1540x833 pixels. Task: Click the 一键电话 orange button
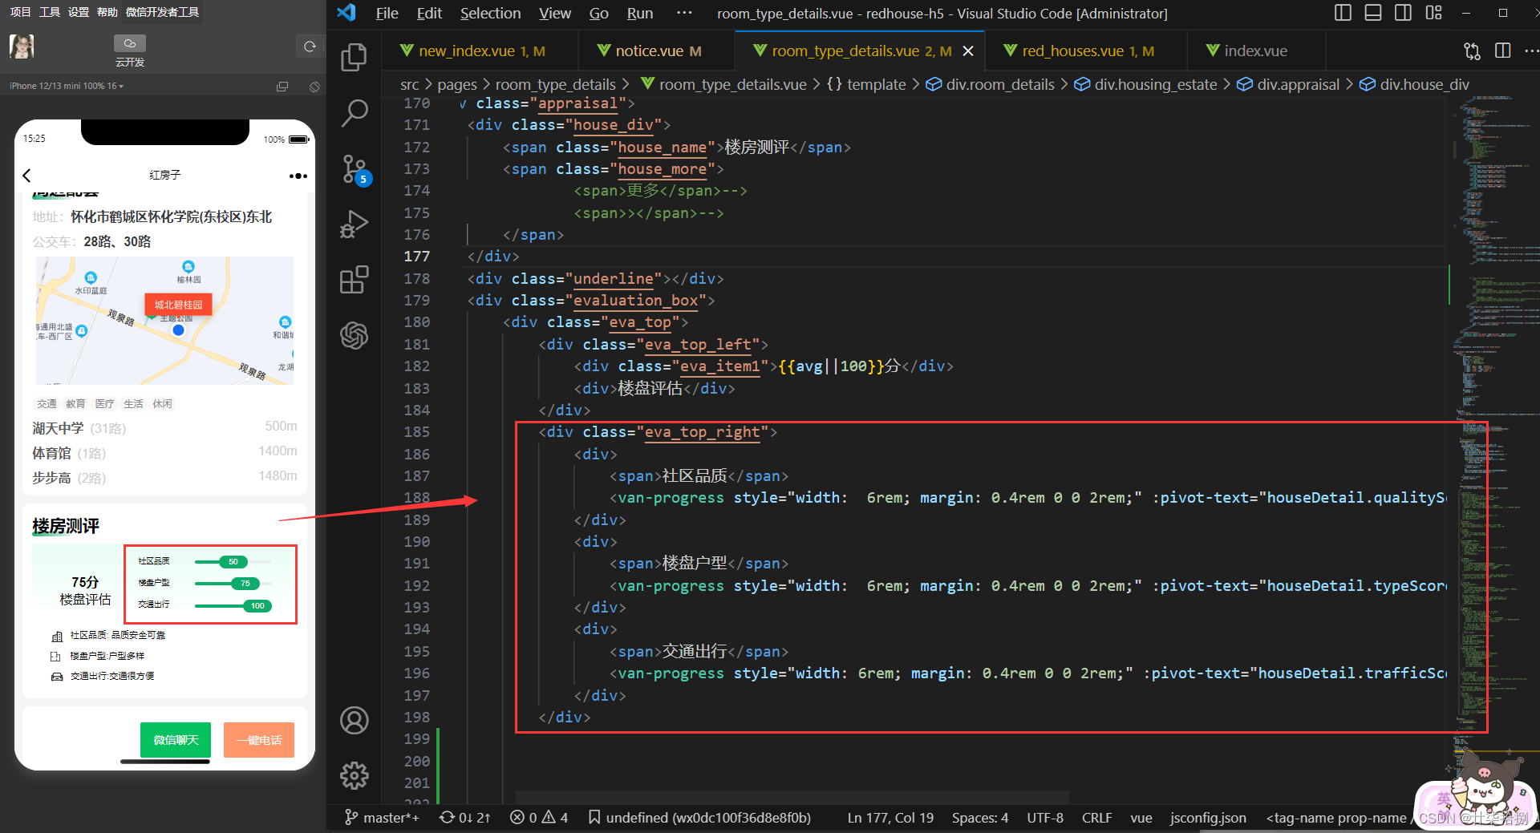259,740
